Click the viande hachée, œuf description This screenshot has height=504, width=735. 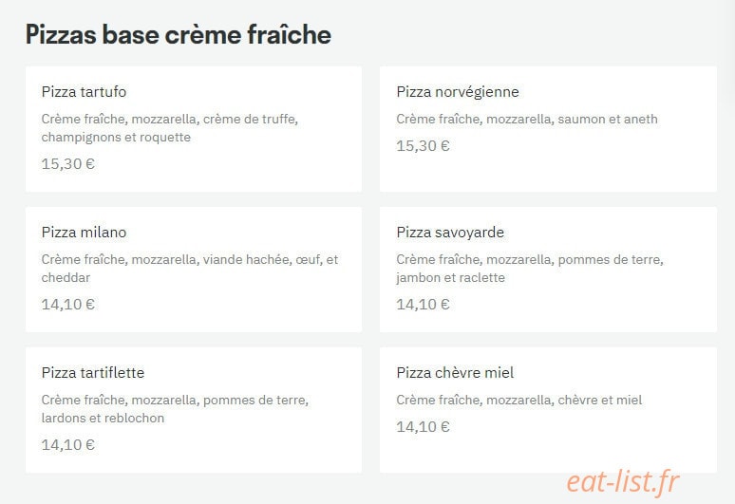(x=190, y=269)
